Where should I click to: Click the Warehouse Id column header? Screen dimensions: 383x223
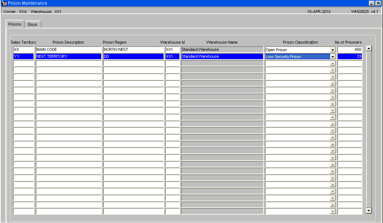coord(173,42)
